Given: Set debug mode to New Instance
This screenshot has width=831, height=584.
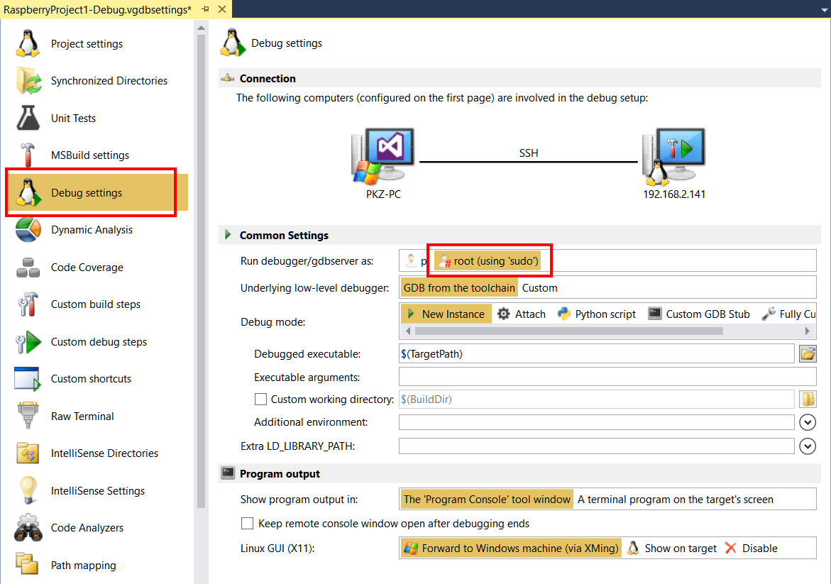Looking at the screenshot, I should pyautogui.click(x=446, y=314).
